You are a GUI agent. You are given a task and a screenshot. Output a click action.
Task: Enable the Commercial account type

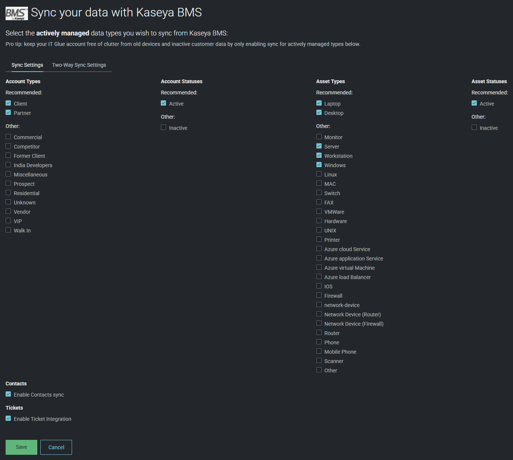8,137
